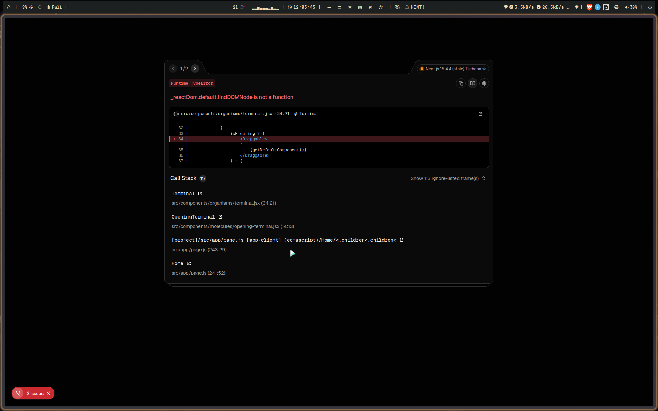
Task: Switch to workspace 四 in top bar
Action: point(360,7)
